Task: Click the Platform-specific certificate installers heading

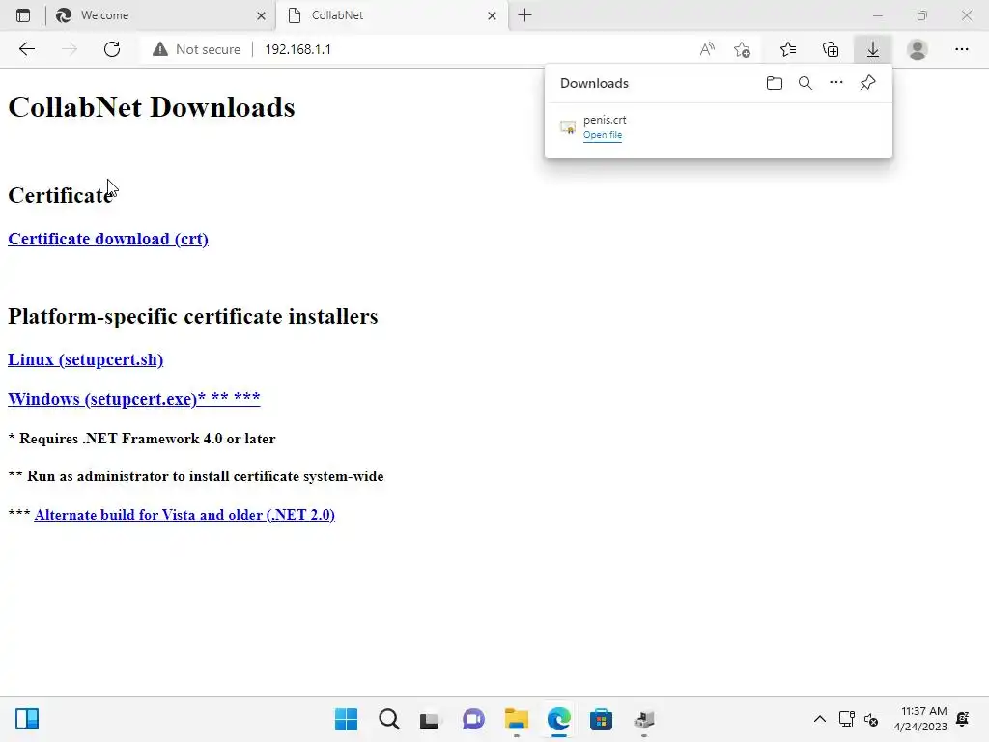Action: (x=193, y=316)
